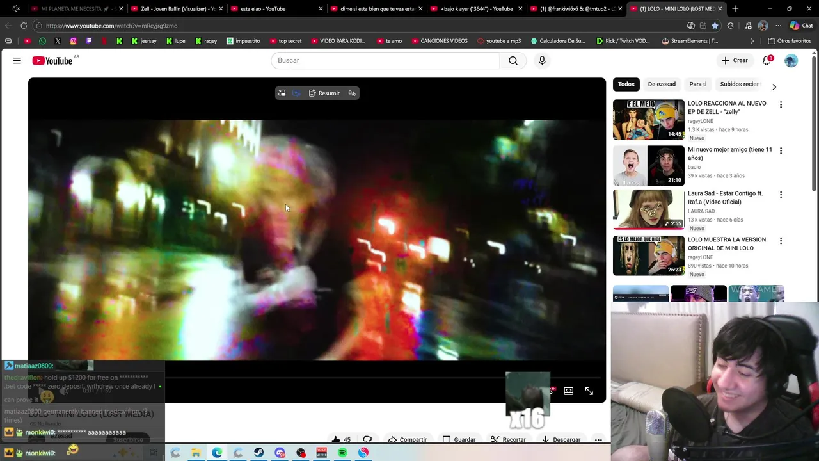819x461 pixels.
Task: Open the StreamElements bookmark
Action: (x=690, y=41)
